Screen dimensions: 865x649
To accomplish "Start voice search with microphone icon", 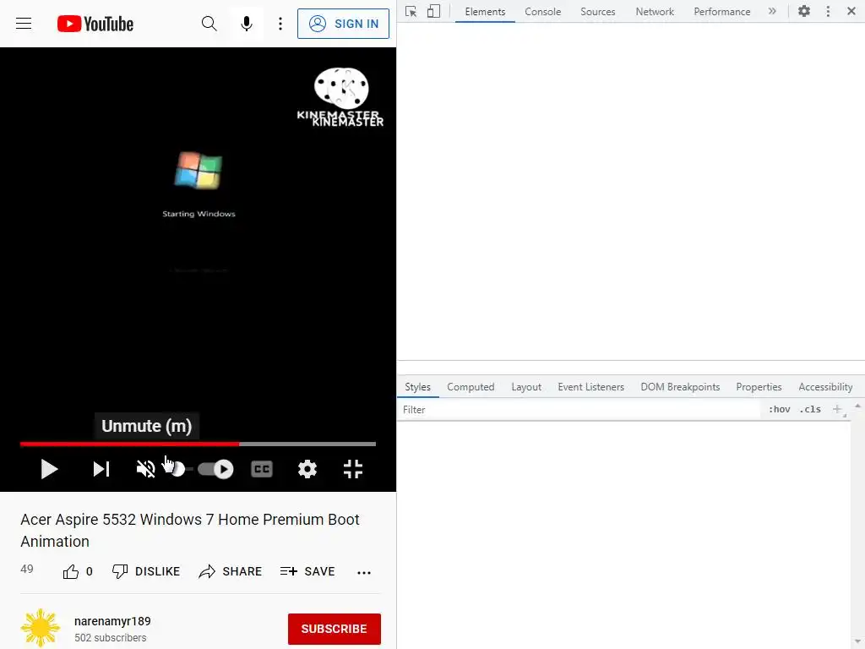I will coord(247,24).
